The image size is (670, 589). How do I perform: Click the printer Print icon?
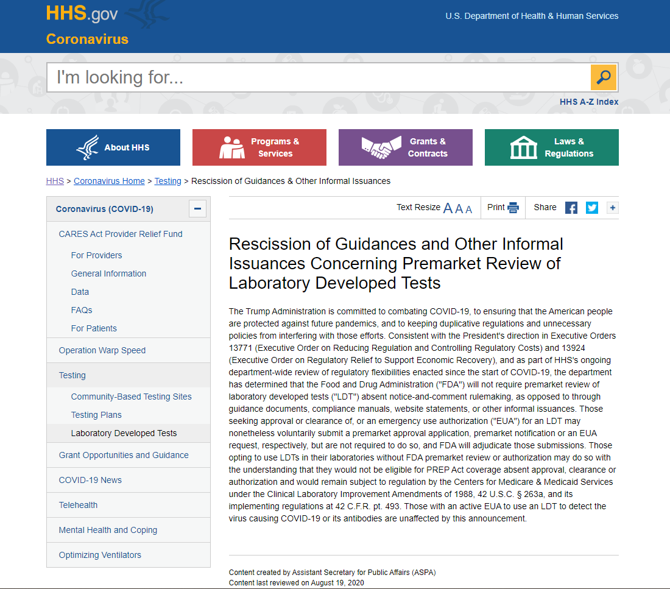tap(513, 208)
